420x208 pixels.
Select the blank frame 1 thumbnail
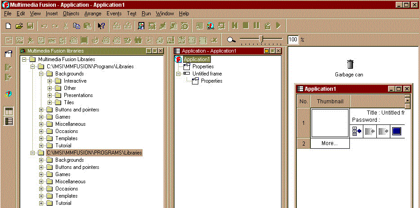coord(330,123)
